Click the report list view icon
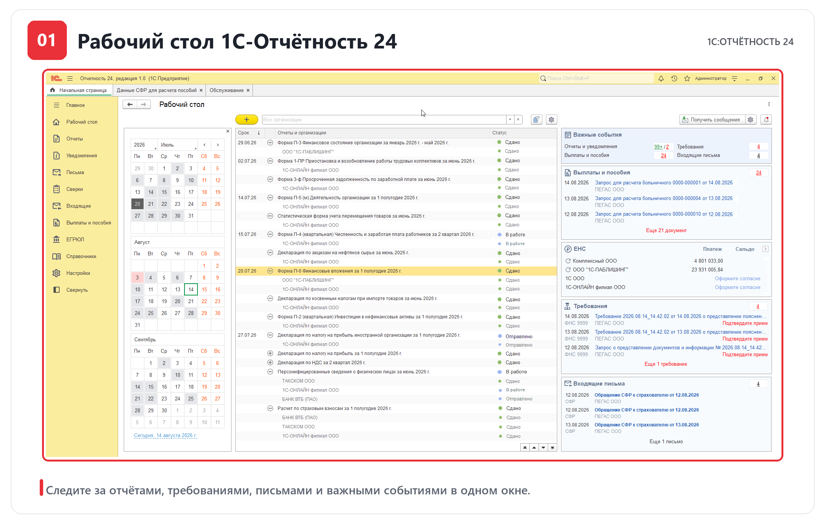The width and height of the screenshot is (825, 523). [x=536, y=119]
